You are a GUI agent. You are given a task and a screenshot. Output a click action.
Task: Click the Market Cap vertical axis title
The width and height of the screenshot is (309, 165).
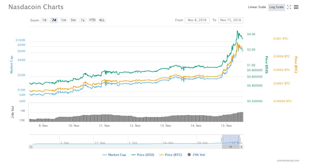click(x=11, y=65)
